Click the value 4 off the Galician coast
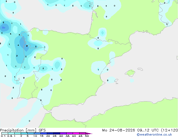The width and height of the screenshot is (178, 137). [18, 45]
